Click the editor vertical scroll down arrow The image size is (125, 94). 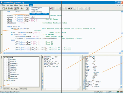pos(122,51)
